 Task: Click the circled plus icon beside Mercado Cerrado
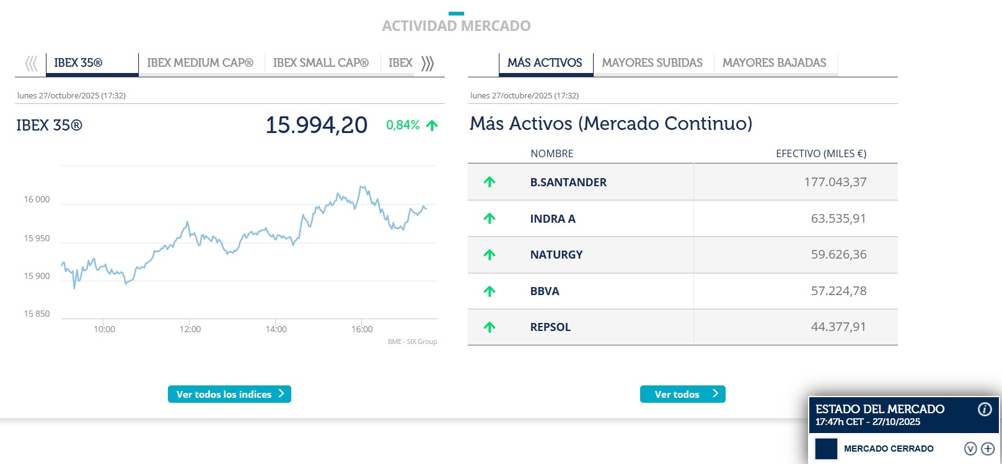pos(987,449)
